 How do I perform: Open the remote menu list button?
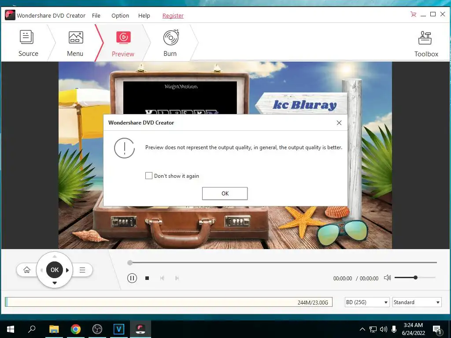(82, 270)
